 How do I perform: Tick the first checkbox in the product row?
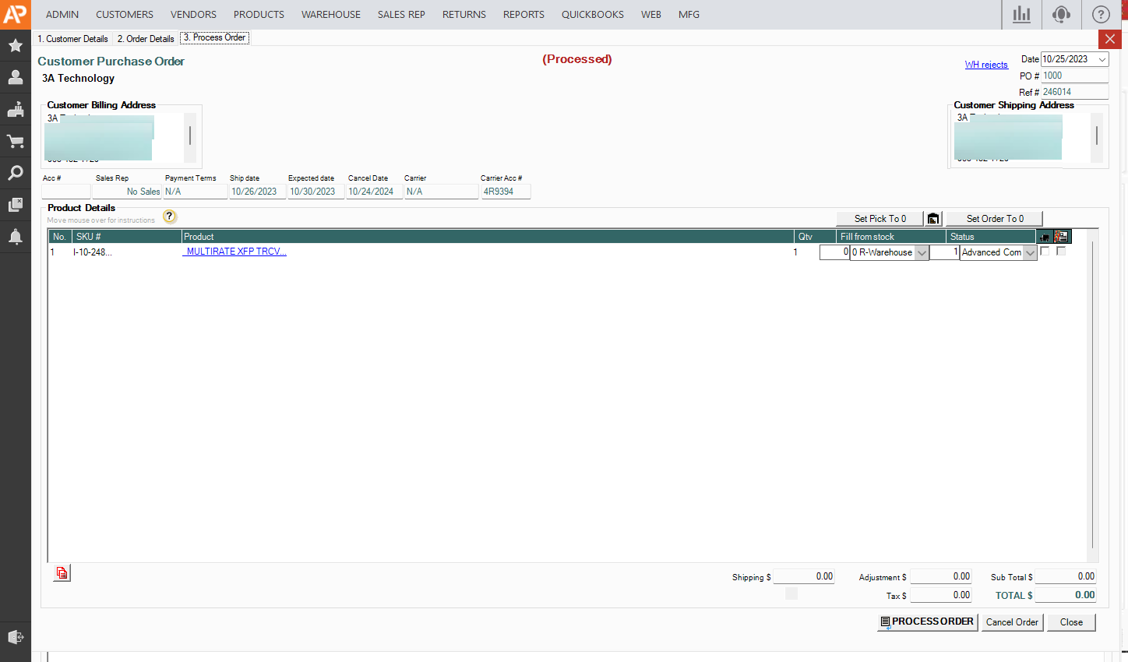pos(1045,252)
